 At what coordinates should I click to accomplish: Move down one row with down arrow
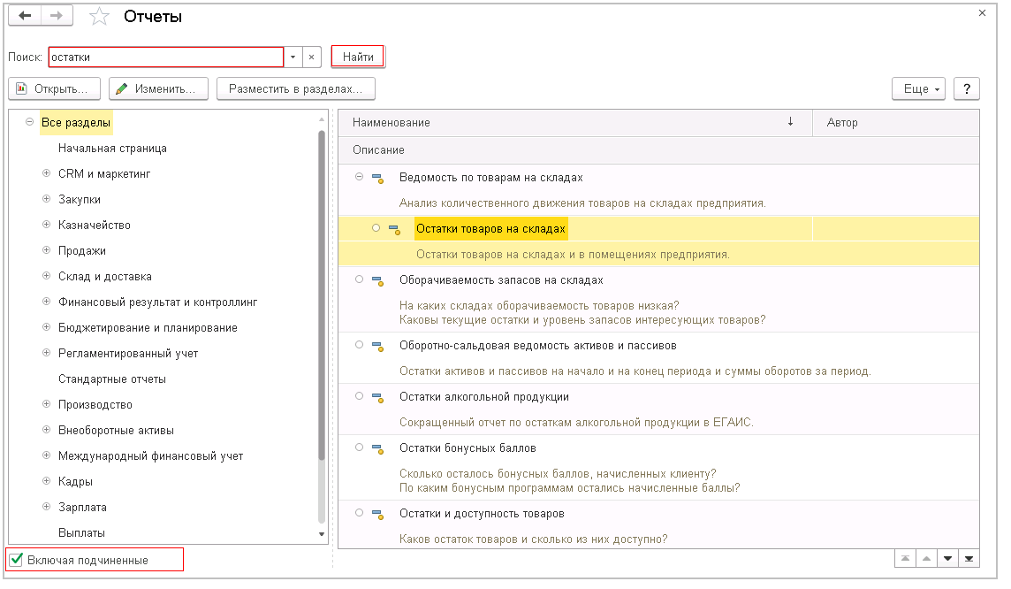coord(947,559)
